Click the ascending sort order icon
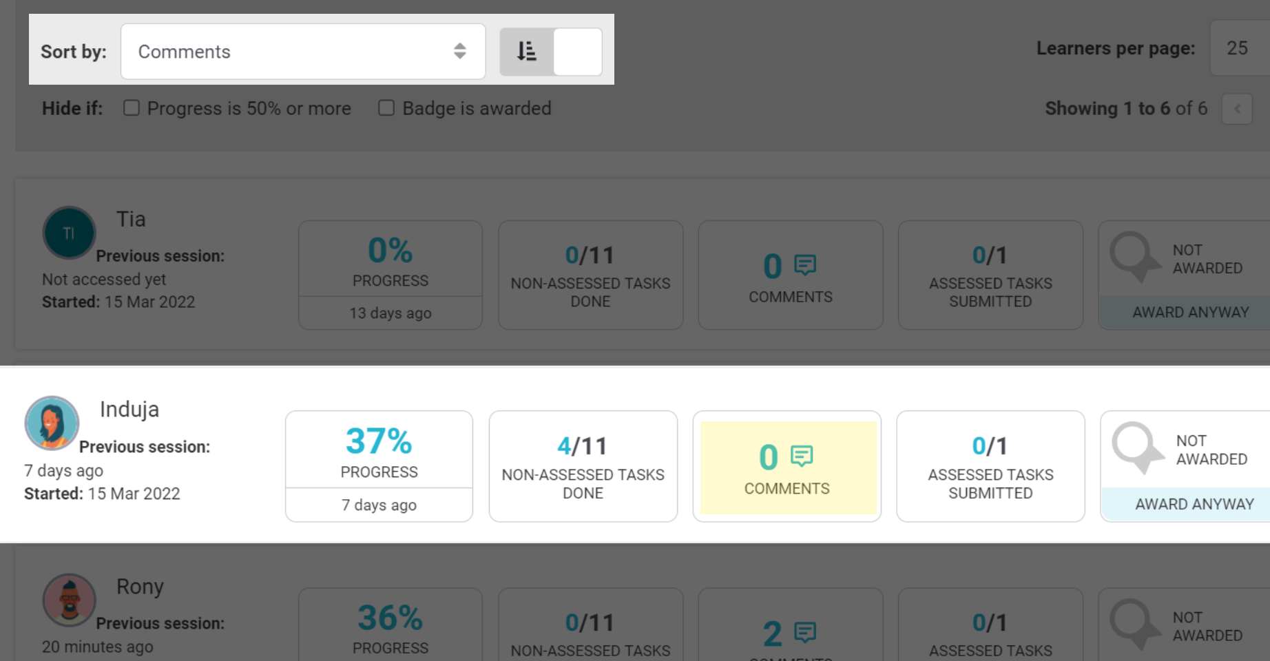 [527, 52]
